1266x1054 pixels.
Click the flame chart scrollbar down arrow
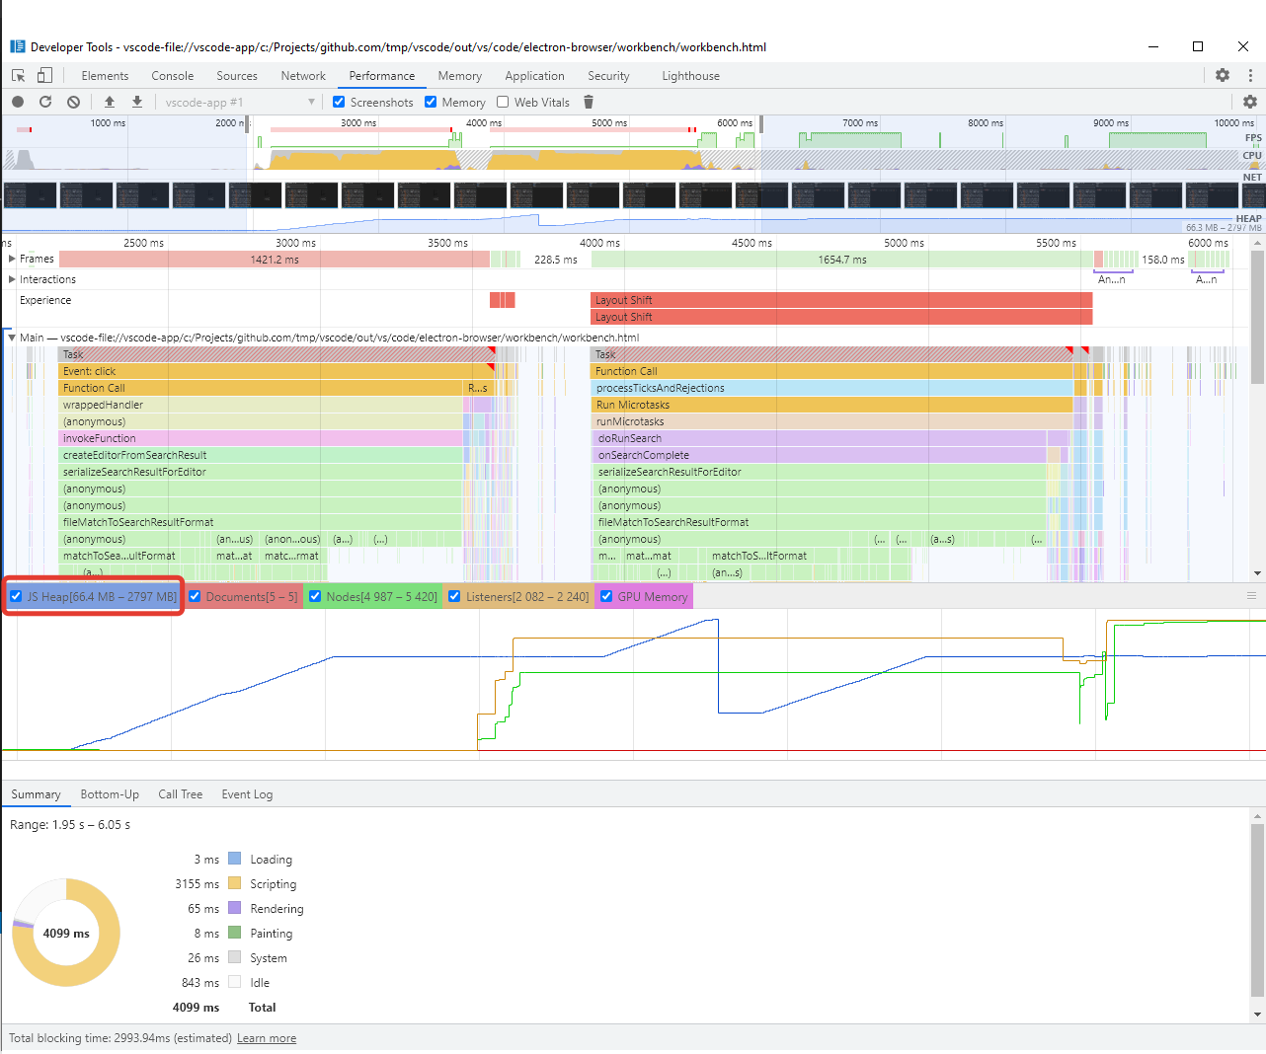click(1257, 573)
